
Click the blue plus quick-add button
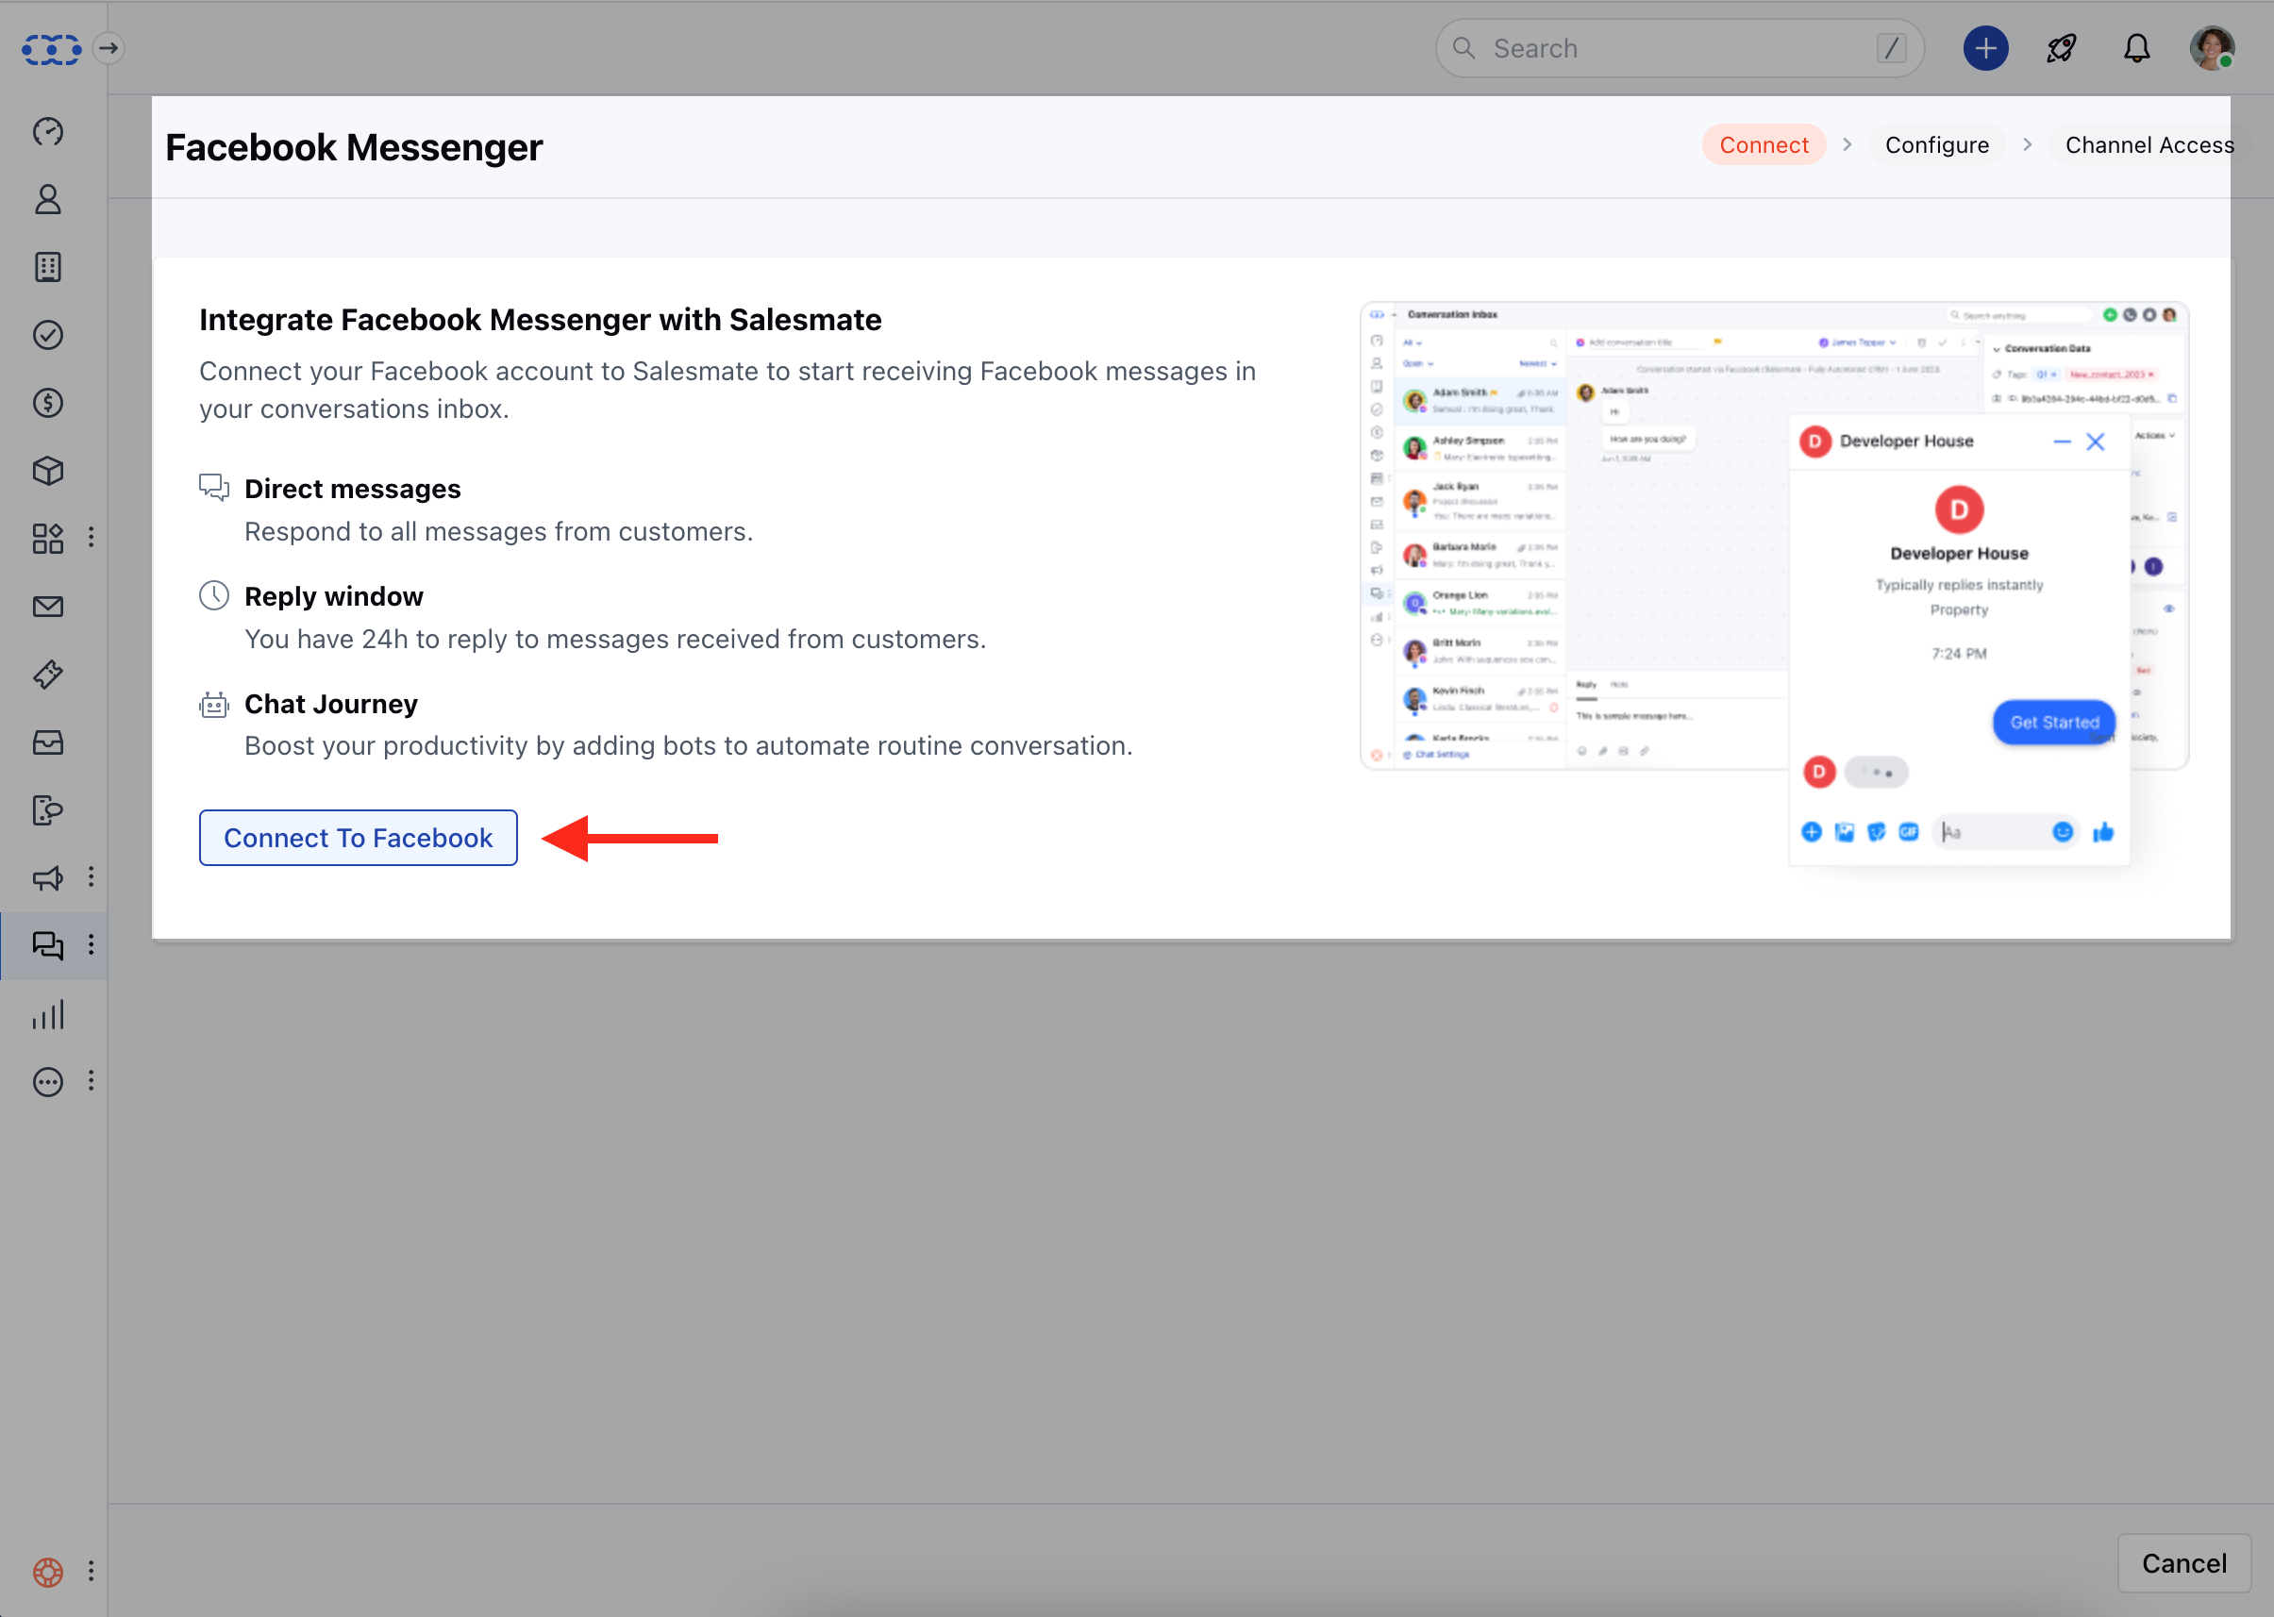1985,48
